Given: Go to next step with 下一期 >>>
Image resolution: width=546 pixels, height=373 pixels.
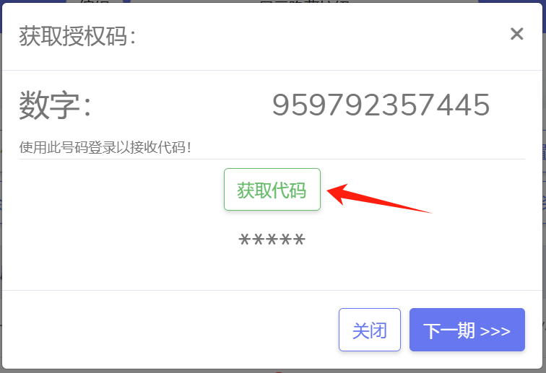Looking at the screenshot, I should click(x=467, y=330).
